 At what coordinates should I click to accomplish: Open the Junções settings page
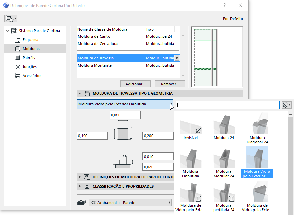(29, 67)
